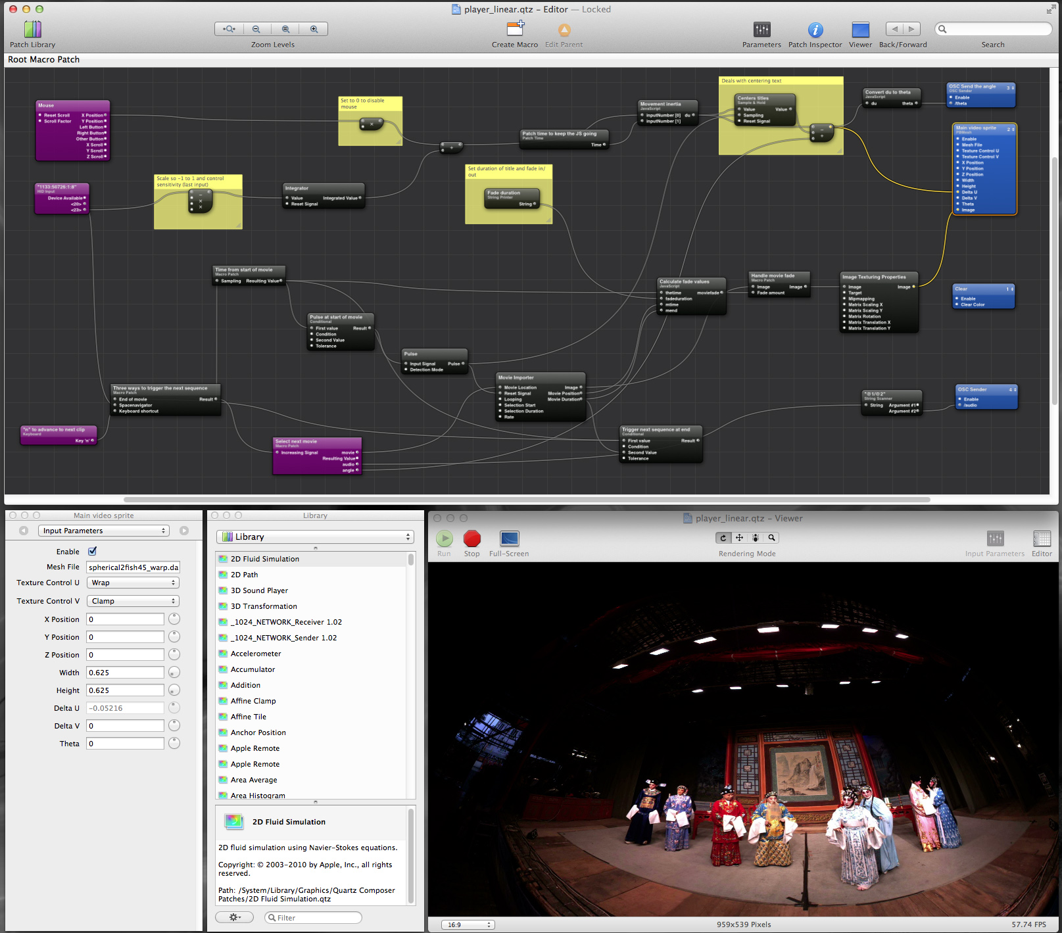Toggle the Enable checkbox
Image resolution: width=1062 pixels, height=933 pixels.
(93, 552)
